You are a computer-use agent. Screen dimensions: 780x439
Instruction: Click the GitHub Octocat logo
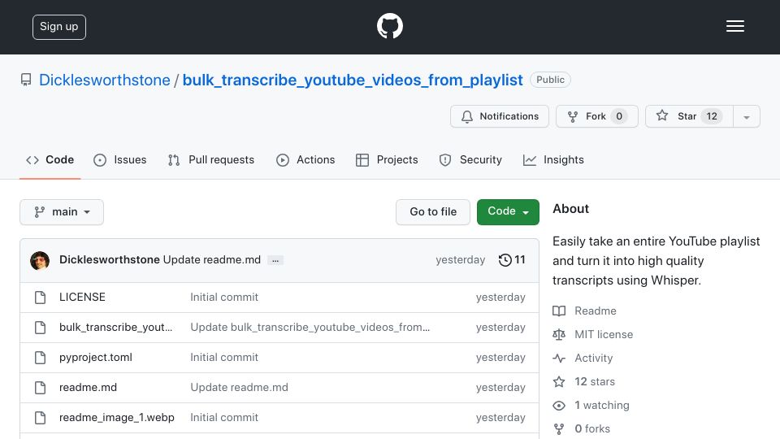point(389,26)
